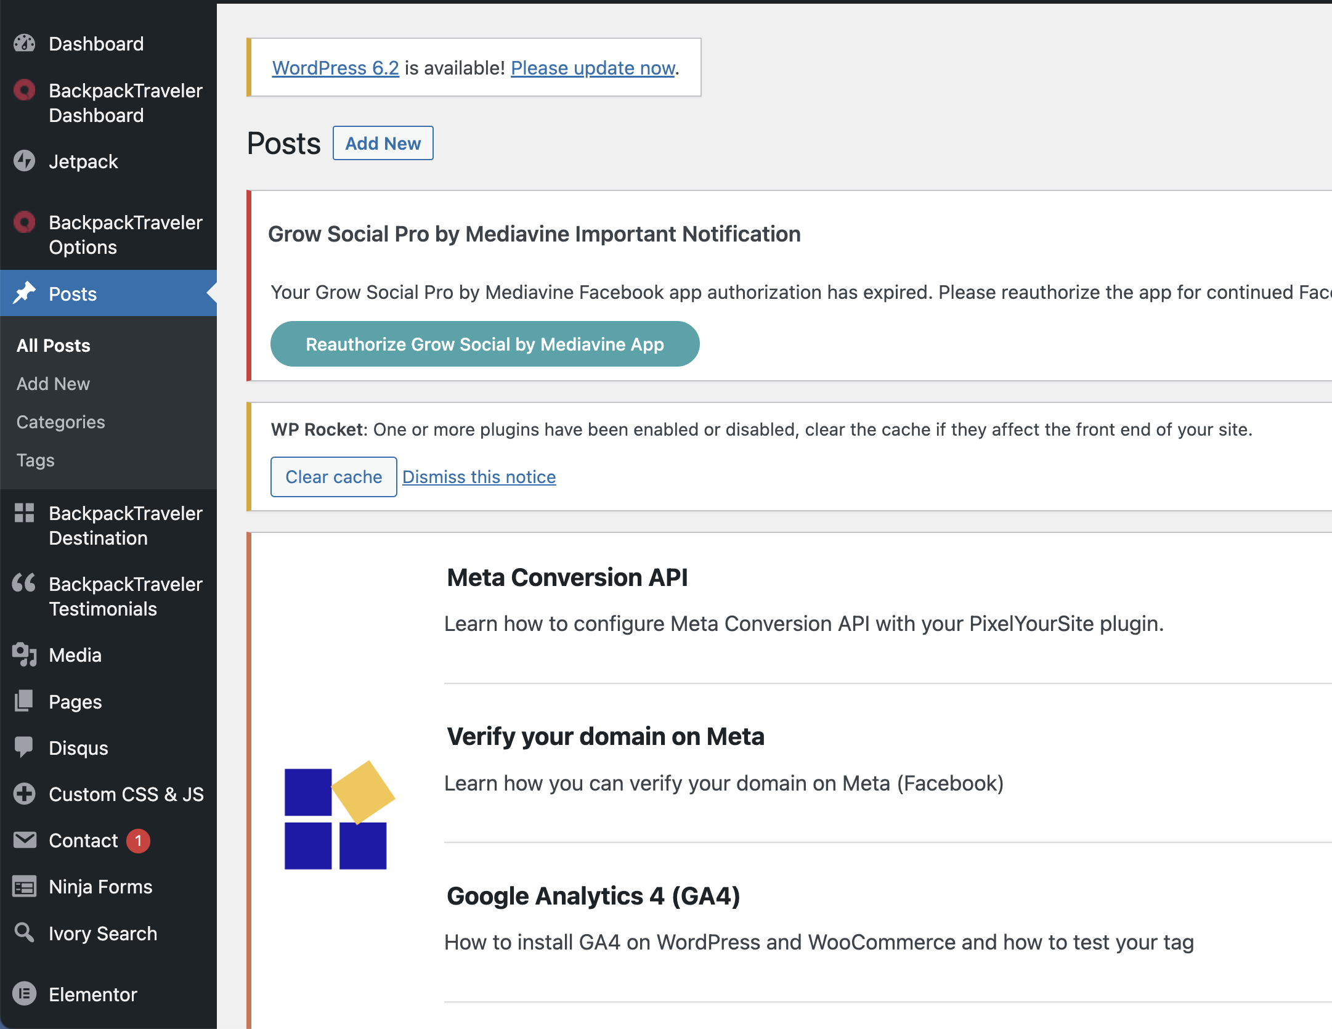Click the BackpackTraveler Options red icon
Screen dimensions: 1332x1029
pos(25,222)
